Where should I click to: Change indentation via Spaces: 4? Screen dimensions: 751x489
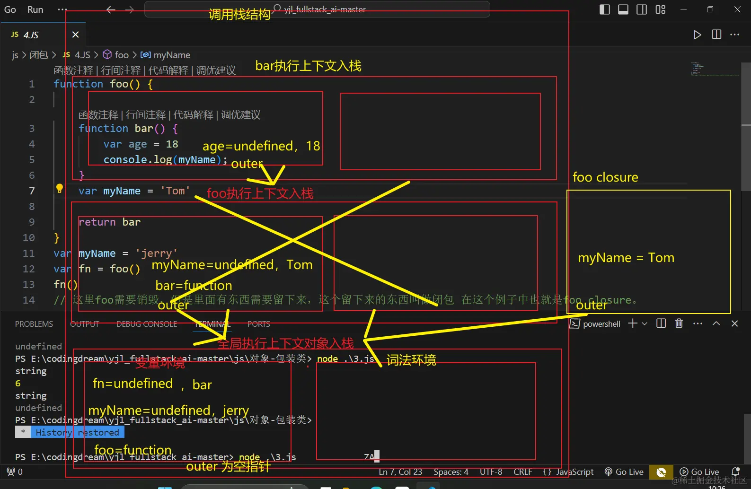coord(451,472)
